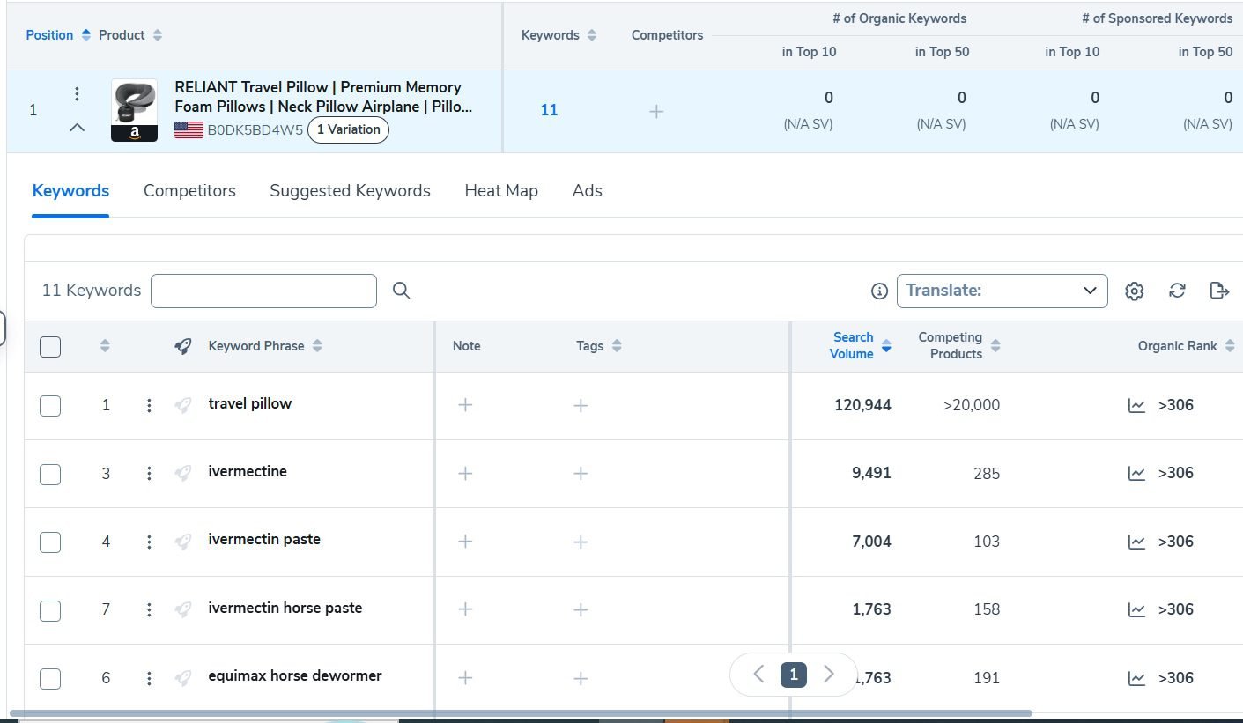This screenshot has width=1243, height=723.
Task: Refresh the keyword list
Action: pyautogui.click(x=1177, y=291)
